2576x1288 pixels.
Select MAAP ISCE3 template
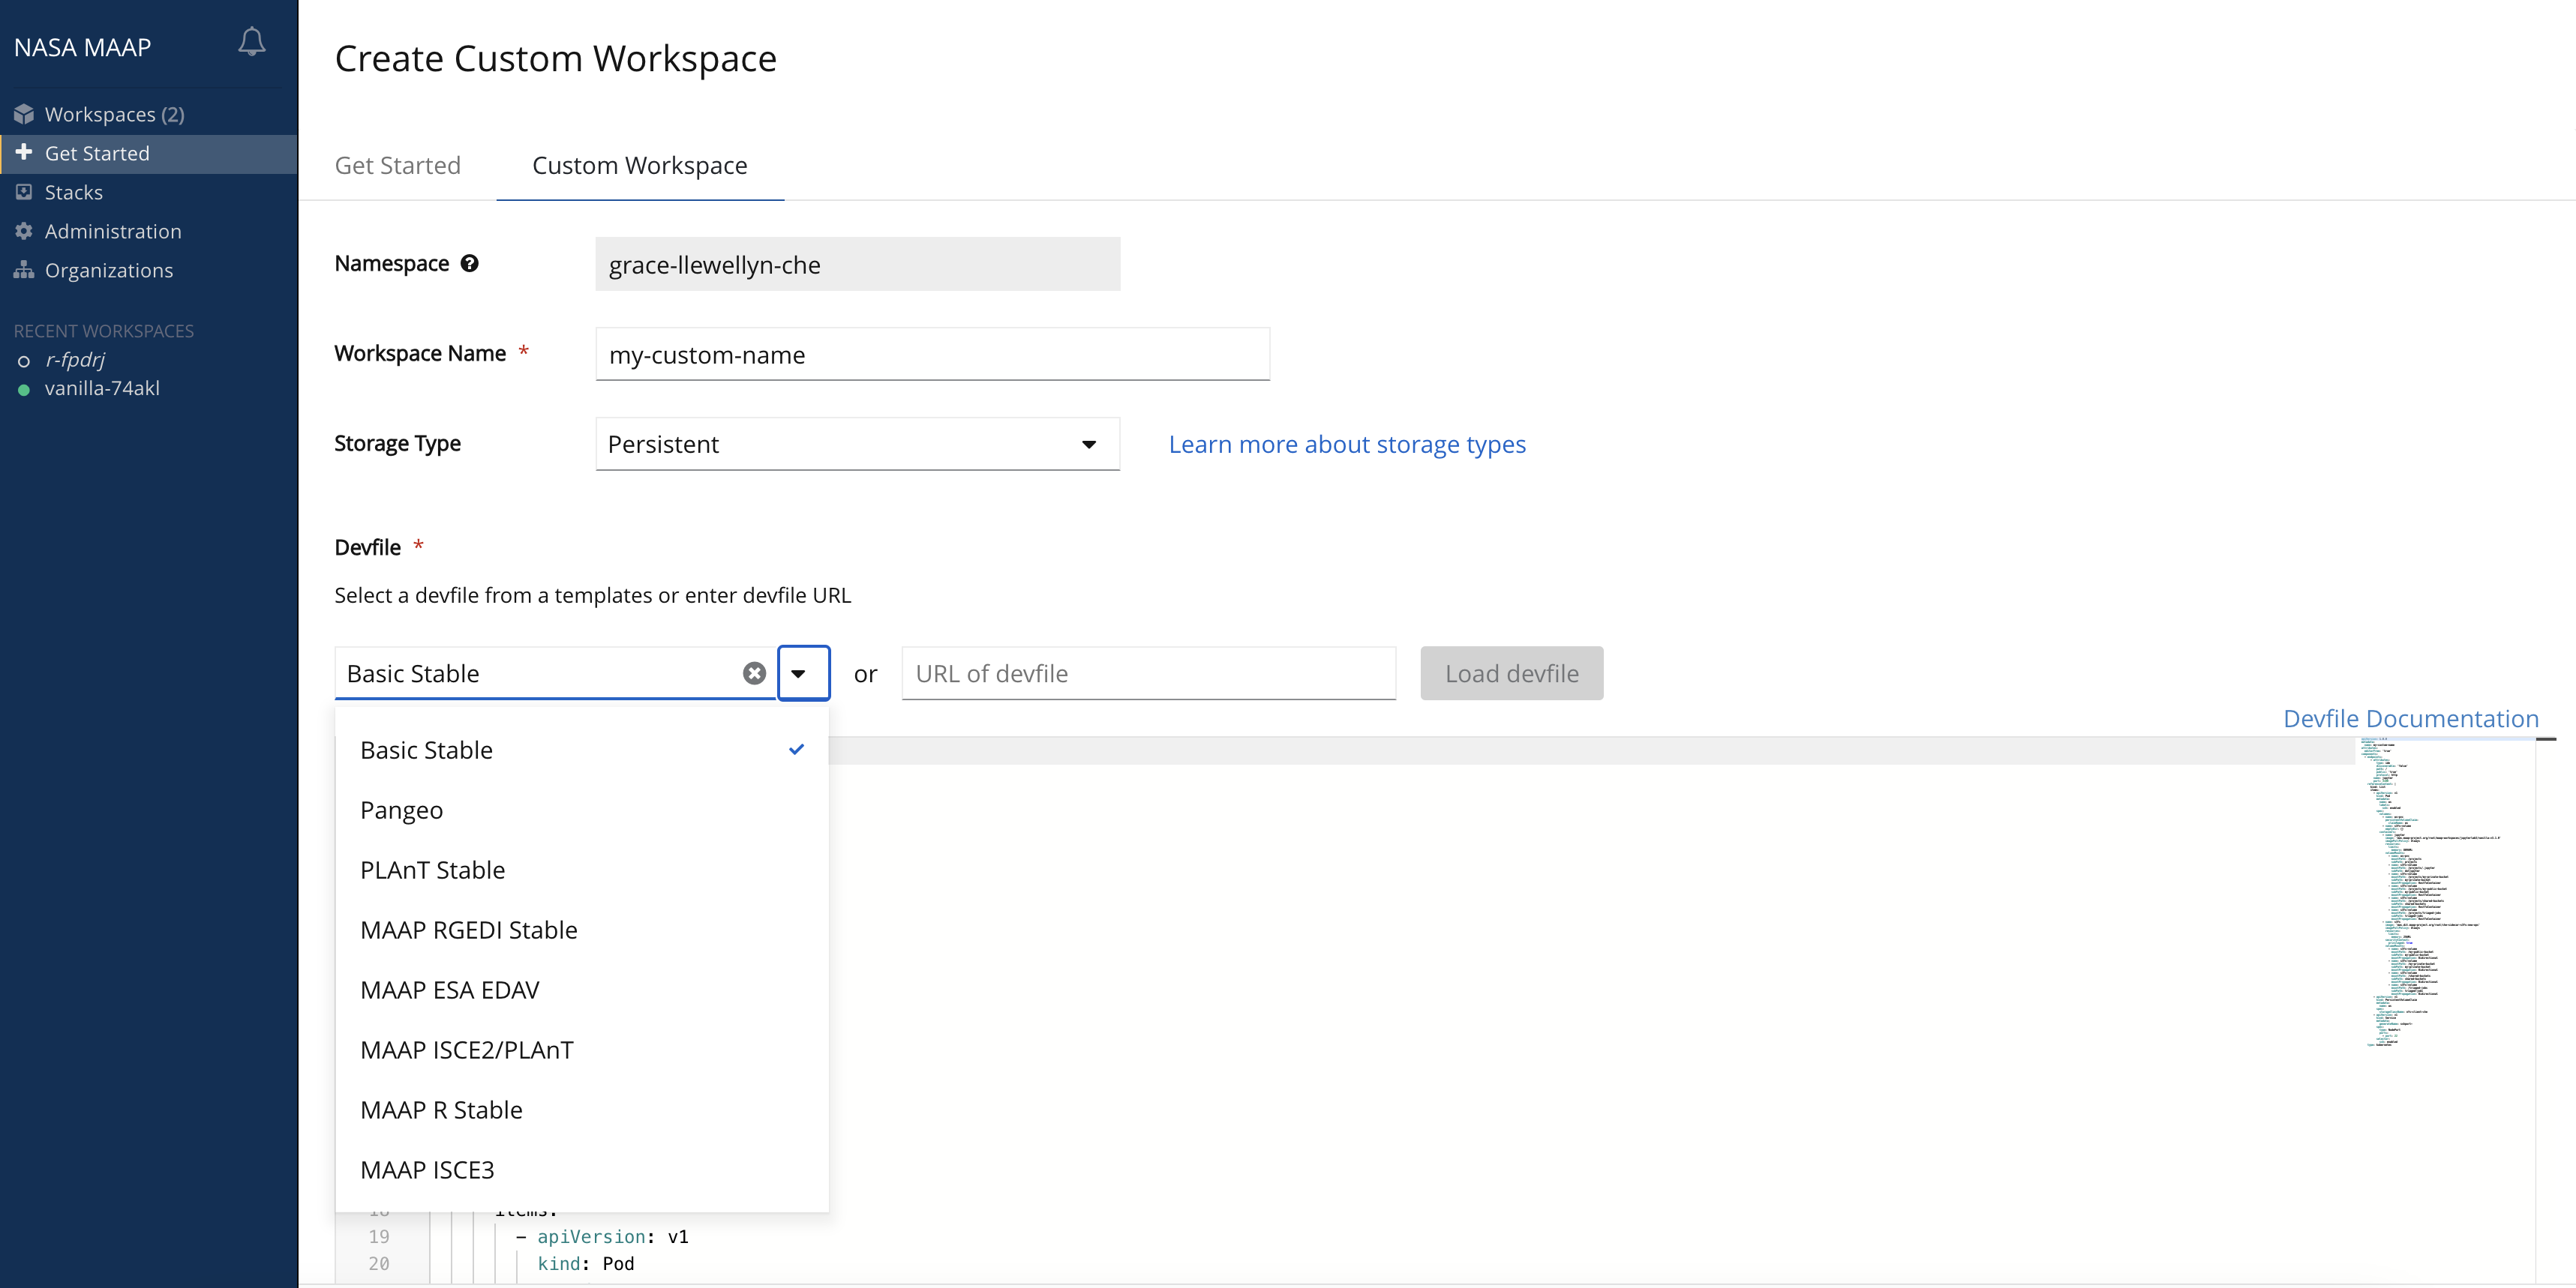pos(582,1169)
